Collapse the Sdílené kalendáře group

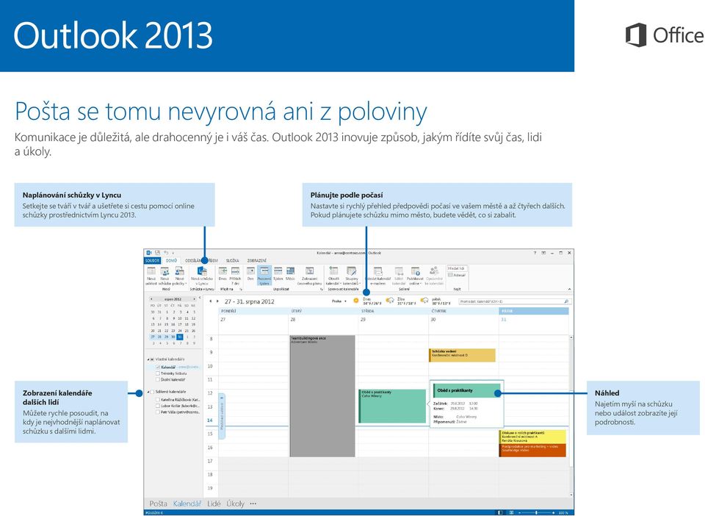pos(148,392)
